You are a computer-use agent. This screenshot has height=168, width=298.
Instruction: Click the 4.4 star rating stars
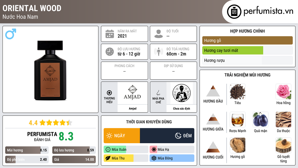56,123
